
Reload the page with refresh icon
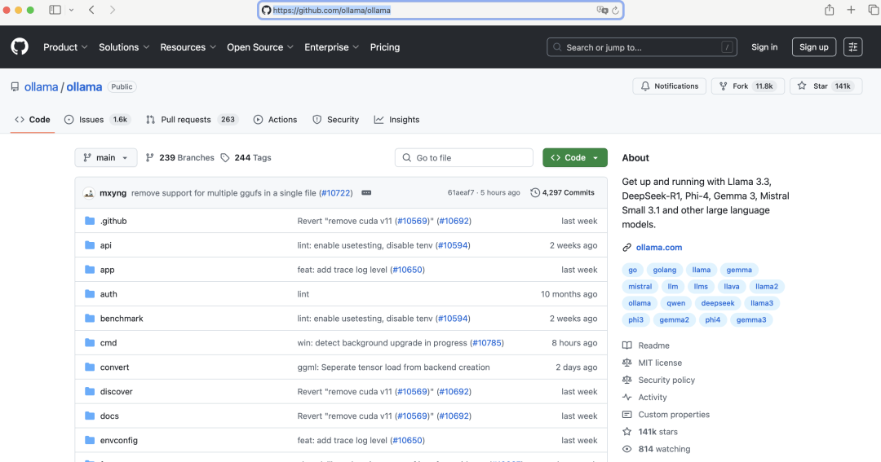(615, 10)
